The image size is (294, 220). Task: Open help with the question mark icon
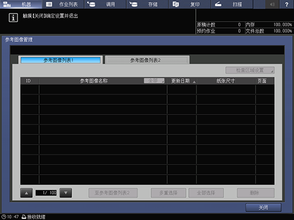(287, 4)
